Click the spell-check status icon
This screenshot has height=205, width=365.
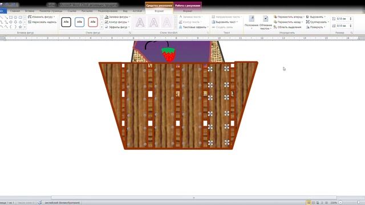[40, 203]
